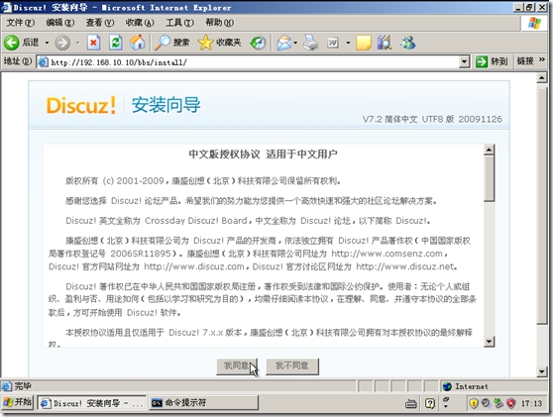Screen dimensions: 553x417
Task: Click the license agreement scrollbar thumb
Action: tap(490, 178)
